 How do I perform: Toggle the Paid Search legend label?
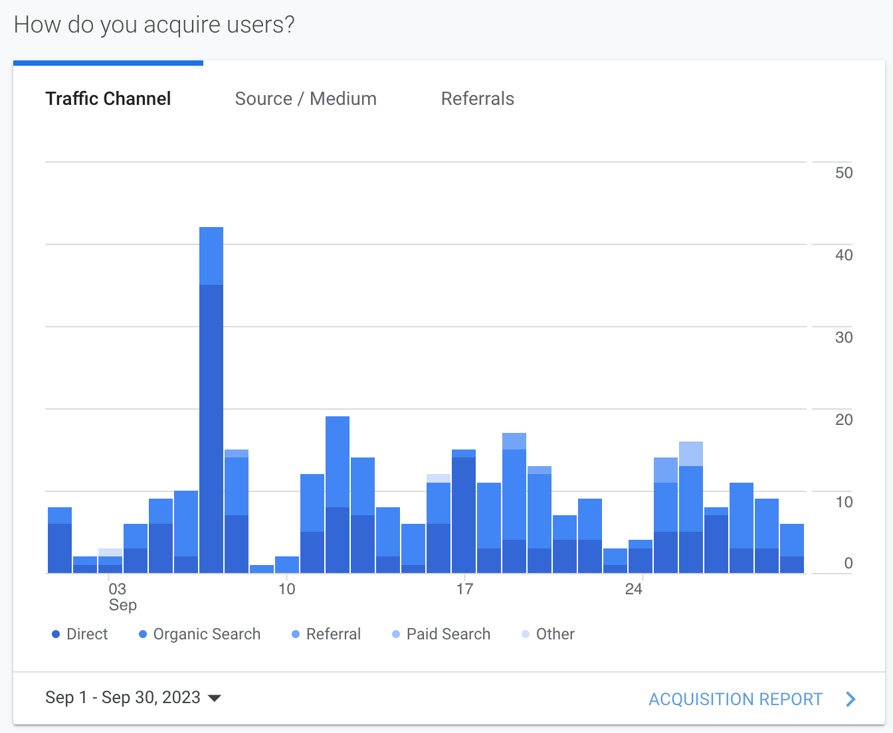point(448,635)
